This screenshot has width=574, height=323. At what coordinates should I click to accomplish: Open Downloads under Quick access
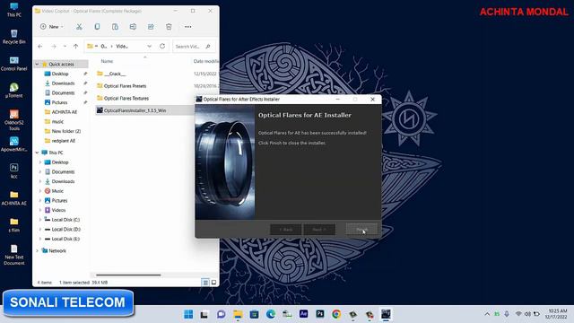[x=63, y=83]
